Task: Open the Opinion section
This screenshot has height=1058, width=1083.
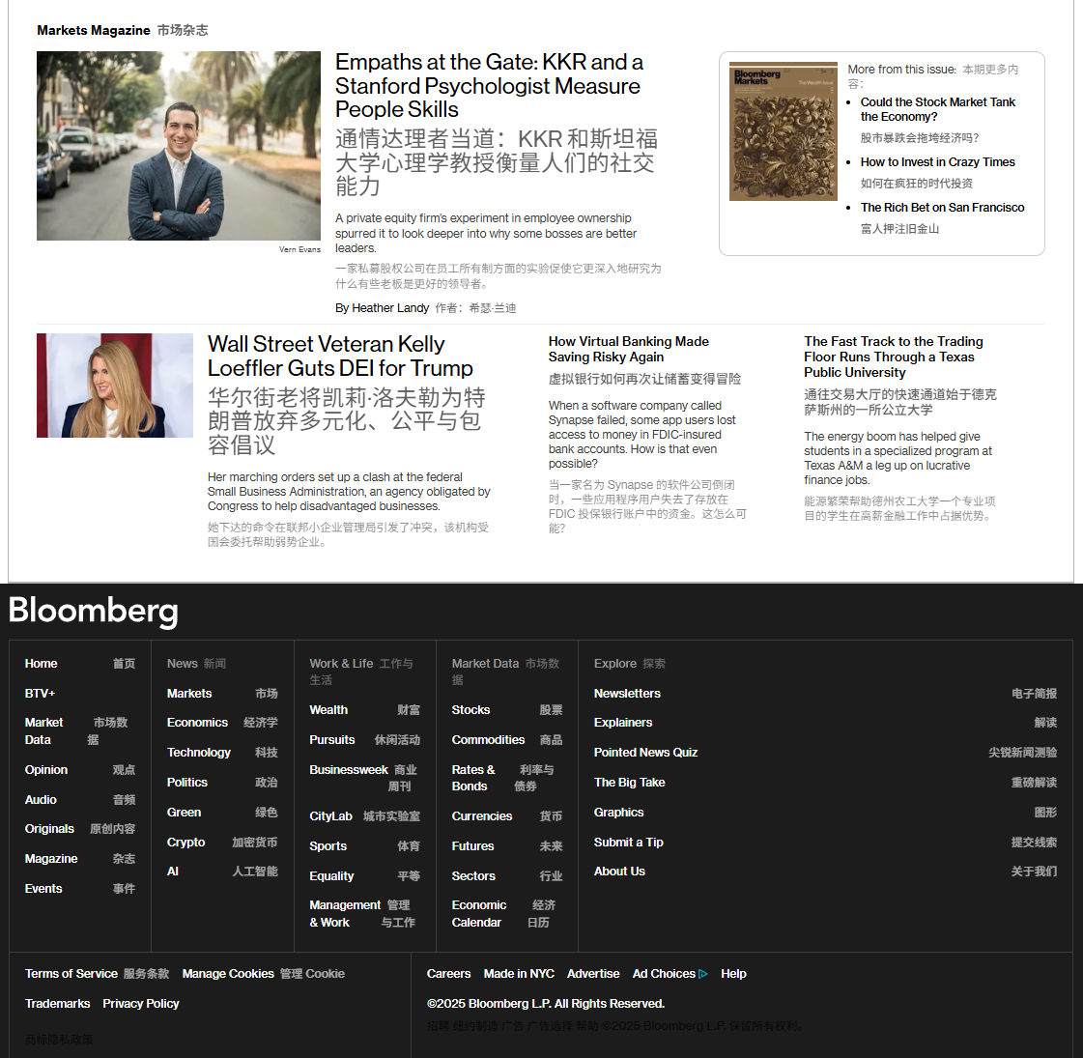Action: coord(46,770)
